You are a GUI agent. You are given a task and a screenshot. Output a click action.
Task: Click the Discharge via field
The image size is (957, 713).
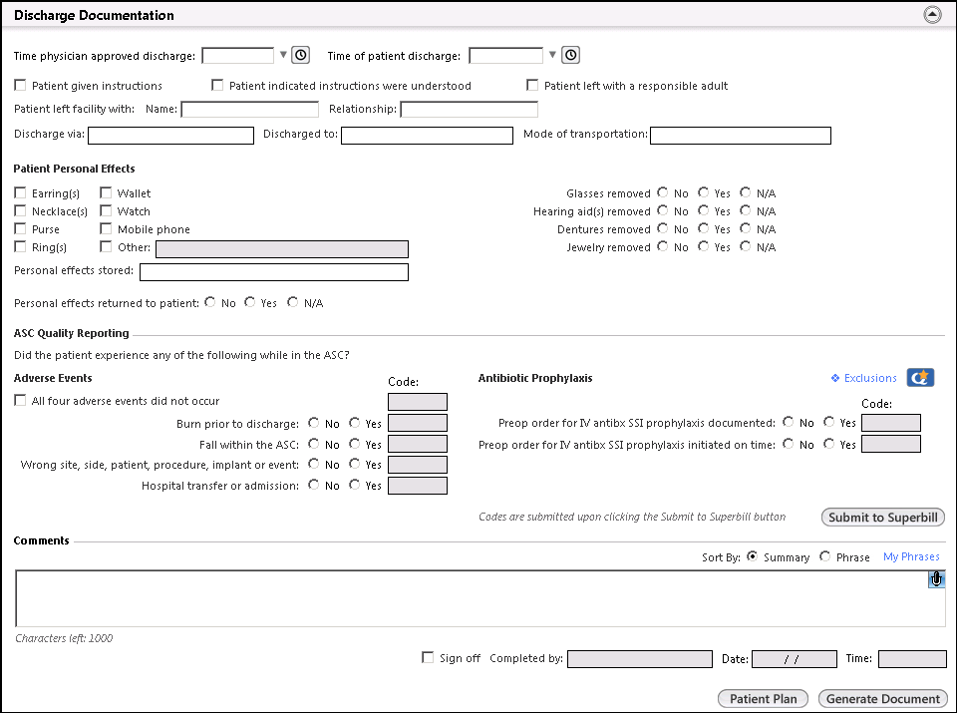[170, 136]
